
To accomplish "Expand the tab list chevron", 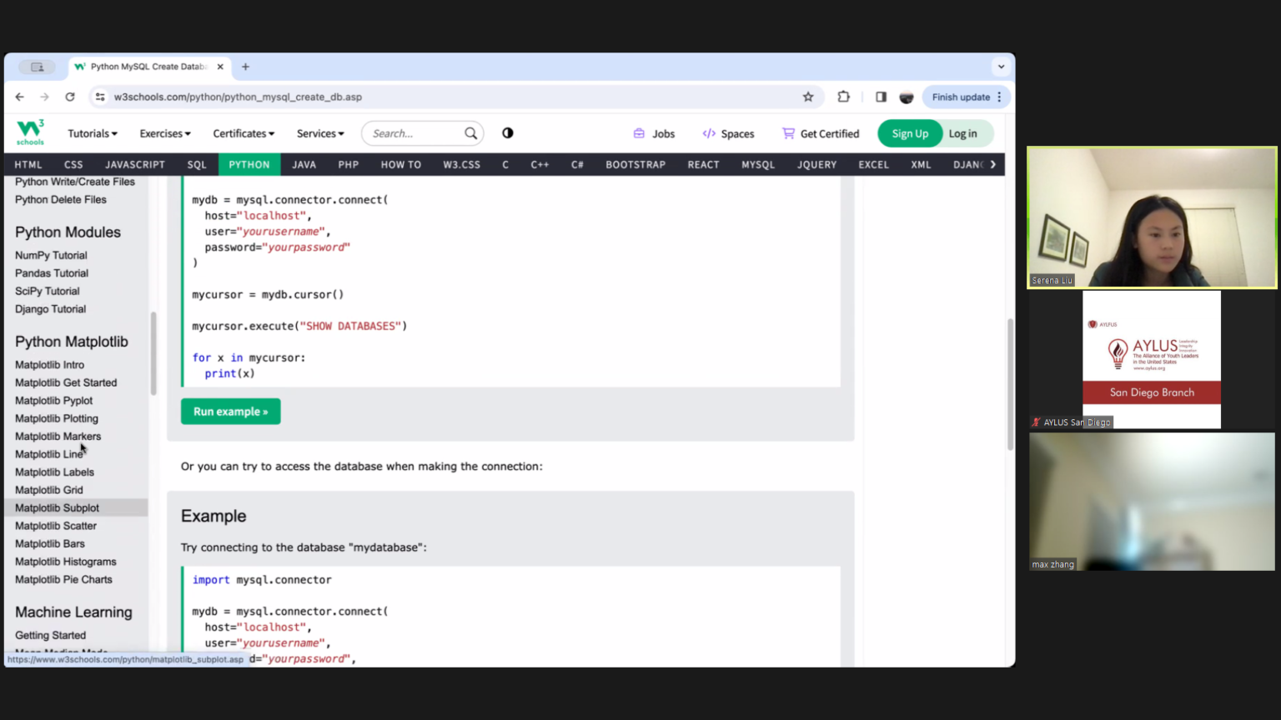I will [x=1001, y=67].
